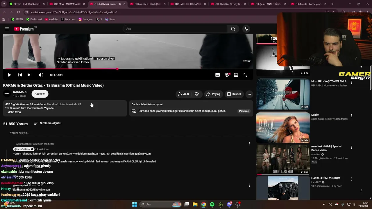Screen dimensions: 372x209
Task: Like the video showing 44 B
Action: point(183,94)
